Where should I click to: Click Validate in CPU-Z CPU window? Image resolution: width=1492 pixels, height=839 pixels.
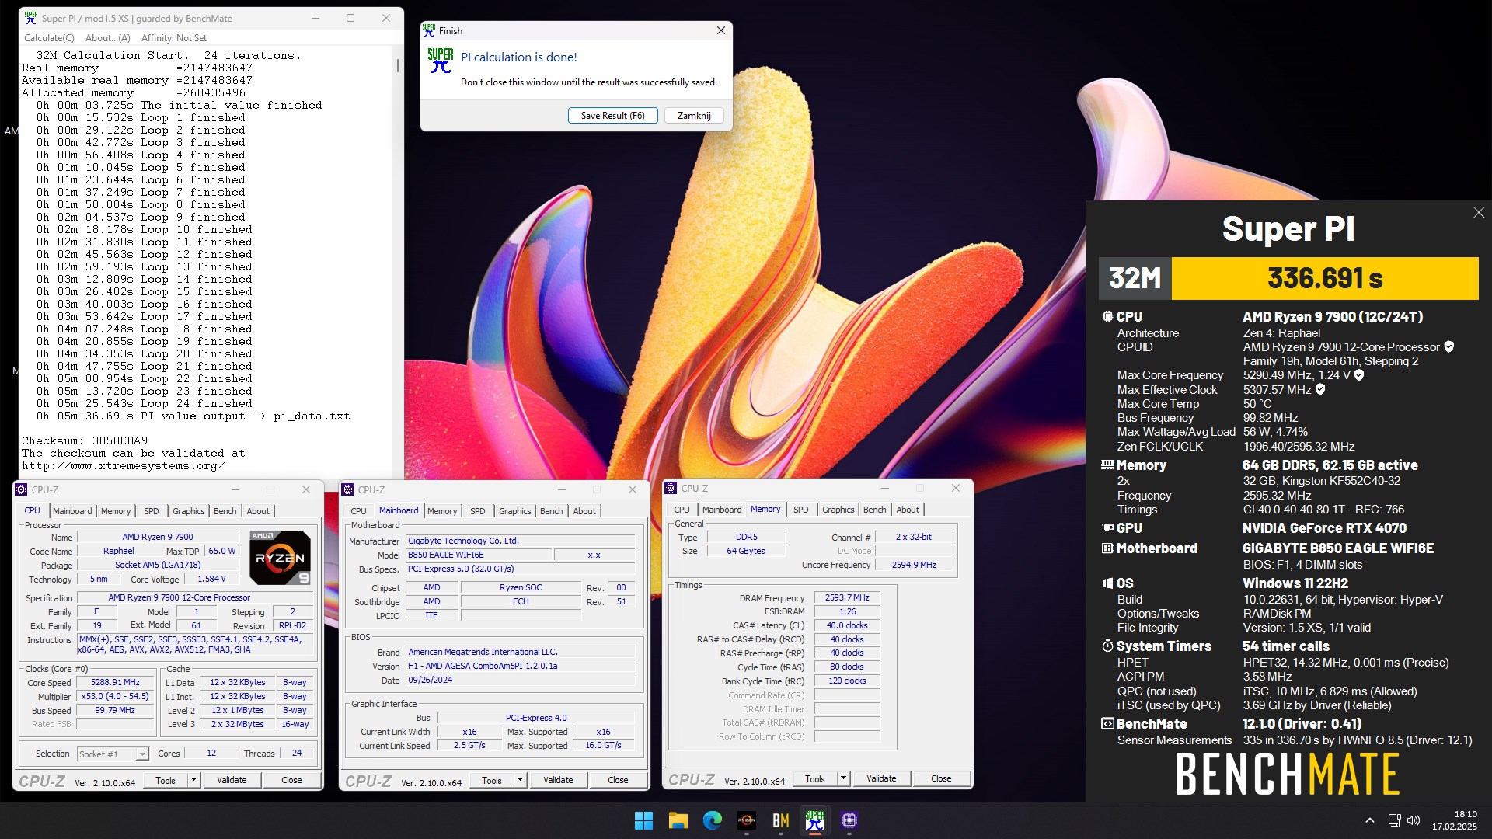pos(232,780)
